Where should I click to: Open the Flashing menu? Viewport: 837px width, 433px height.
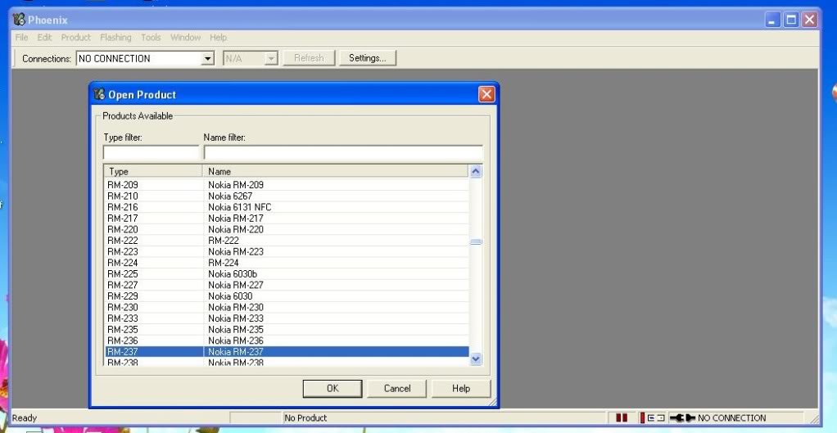[115, 38]
